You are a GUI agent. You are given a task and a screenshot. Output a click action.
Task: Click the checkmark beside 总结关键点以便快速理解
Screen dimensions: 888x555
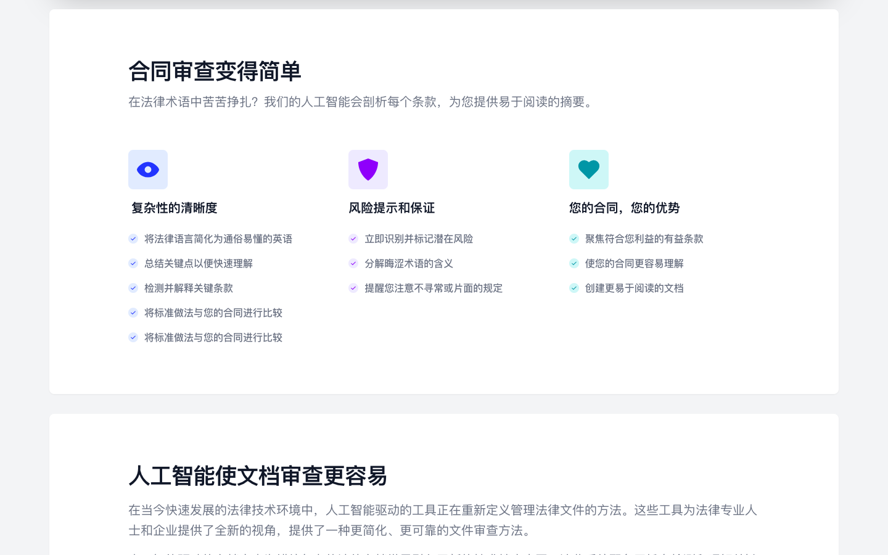tap(133, 263)
